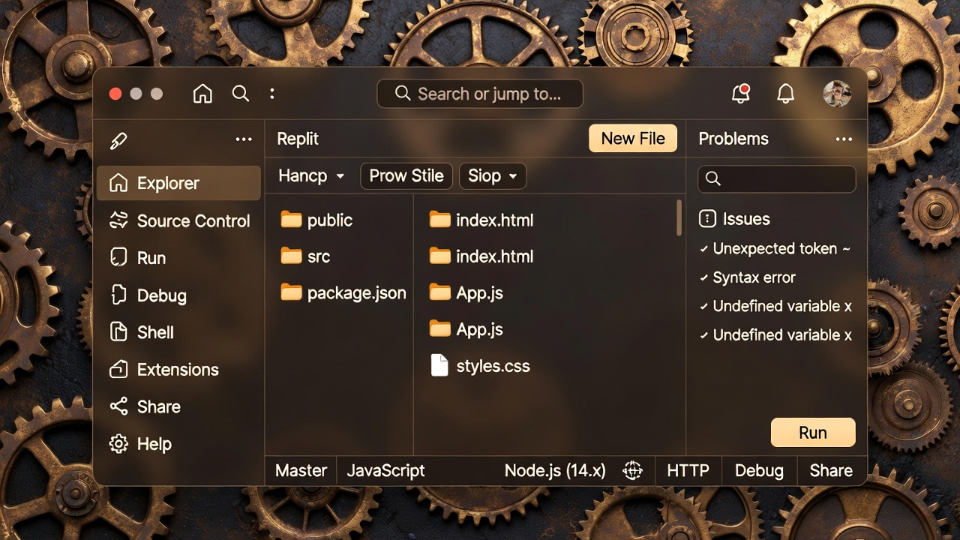Click the search icon next to the home icon
The image size is (960, 540).
[240, 93]
